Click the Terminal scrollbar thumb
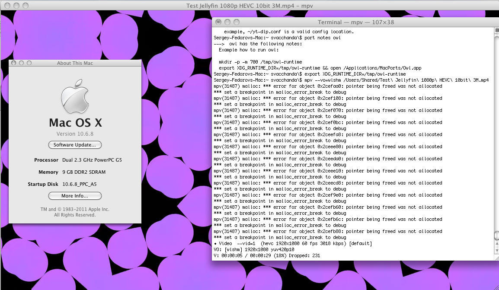The width and height of the screenshot is (499, 290). [497, 236]
